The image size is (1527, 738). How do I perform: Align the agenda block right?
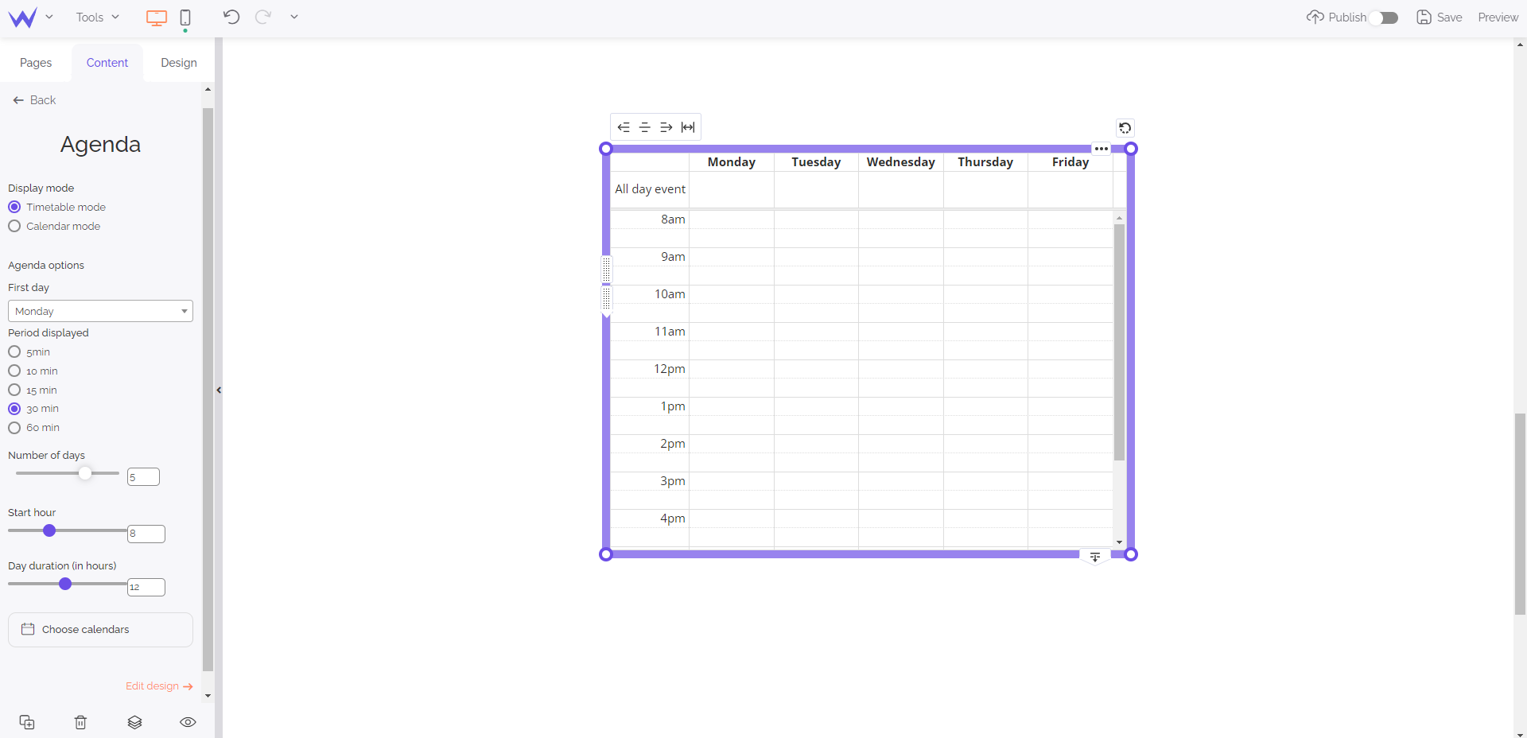pyautogui.click(x=666, y=127)
